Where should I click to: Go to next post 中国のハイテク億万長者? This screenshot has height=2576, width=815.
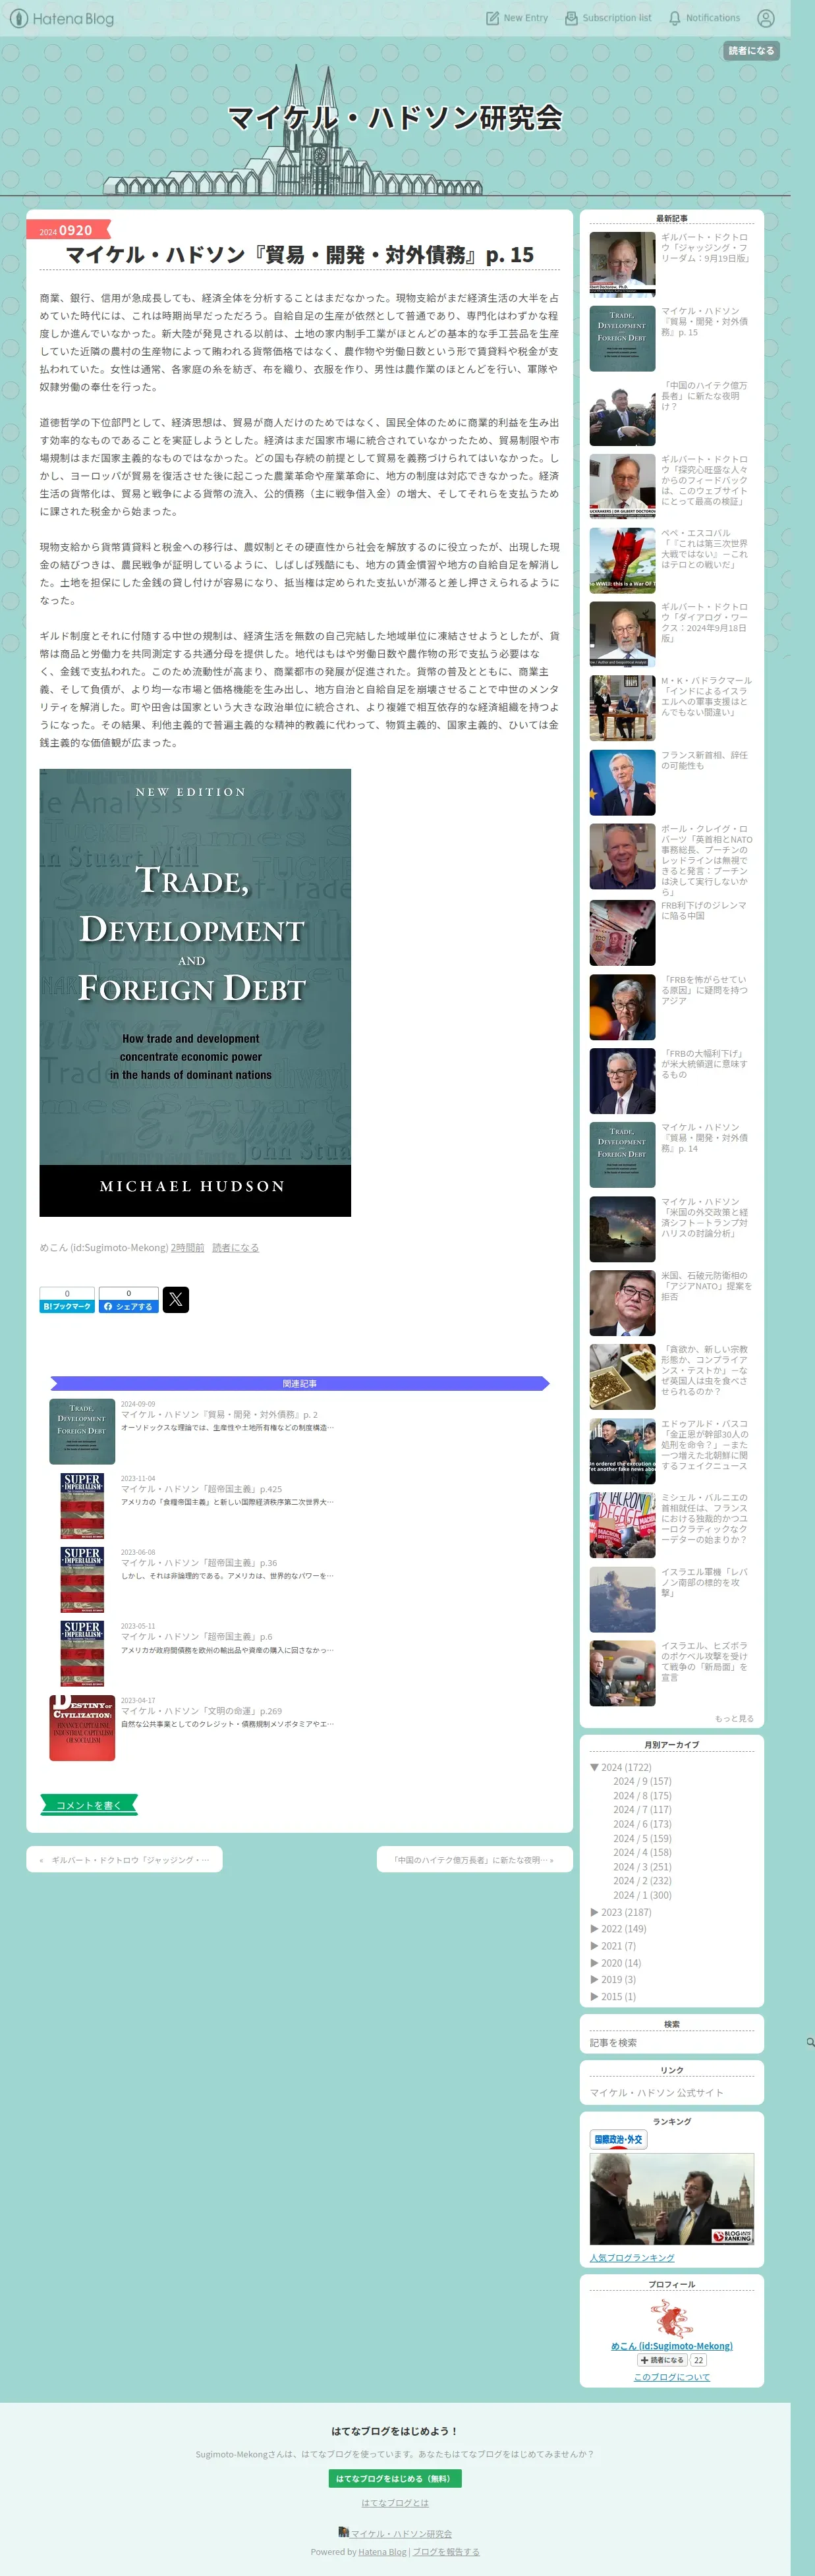point(474,1860)
